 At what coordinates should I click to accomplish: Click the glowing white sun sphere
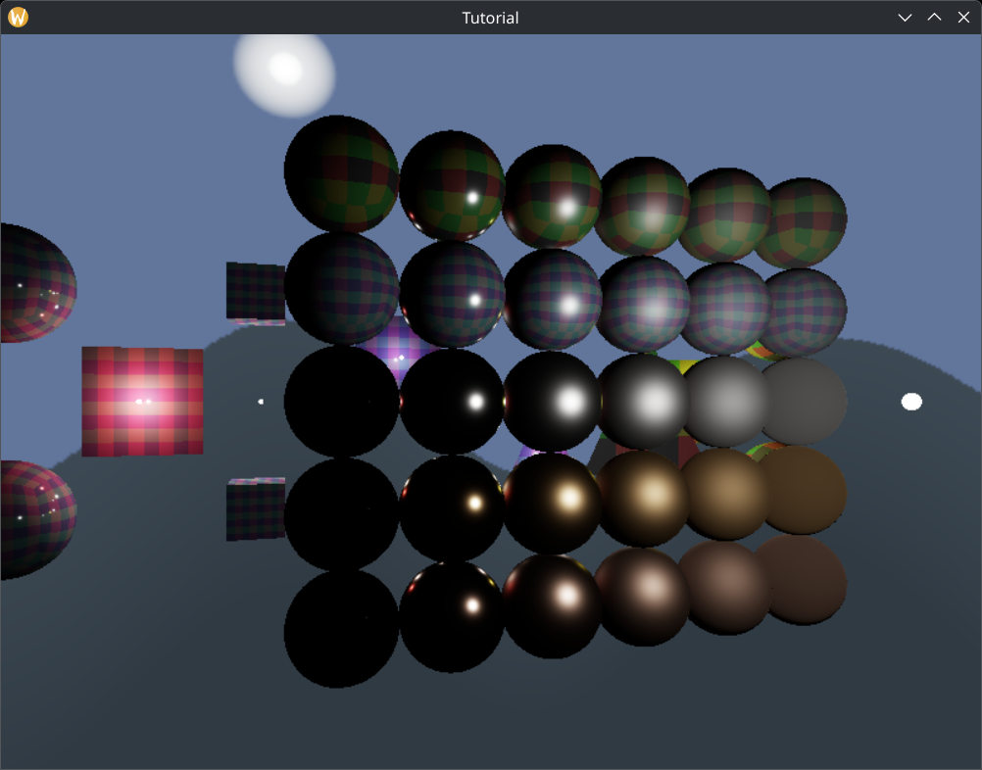click(x=283, y=71)
